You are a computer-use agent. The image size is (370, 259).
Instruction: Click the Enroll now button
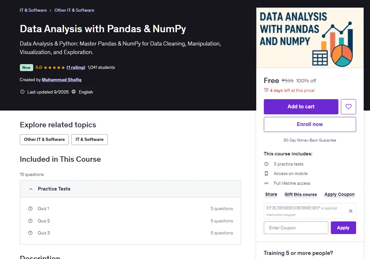310,124
